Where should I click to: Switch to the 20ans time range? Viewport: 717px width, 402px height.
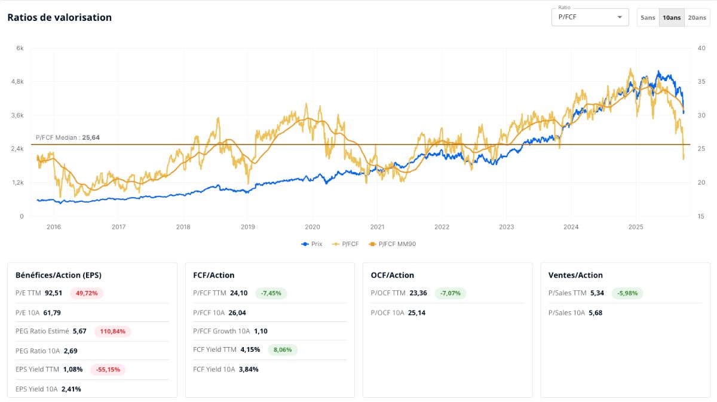(697, 17)
